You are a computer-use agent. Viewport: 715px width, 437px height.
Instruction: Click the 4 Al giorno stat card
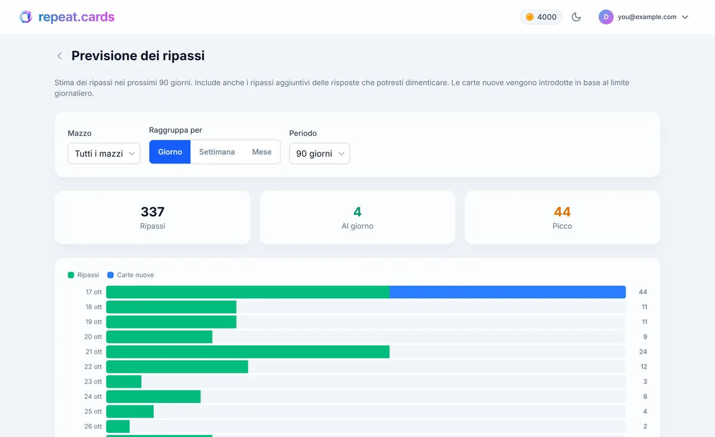[x=357, y=217]
